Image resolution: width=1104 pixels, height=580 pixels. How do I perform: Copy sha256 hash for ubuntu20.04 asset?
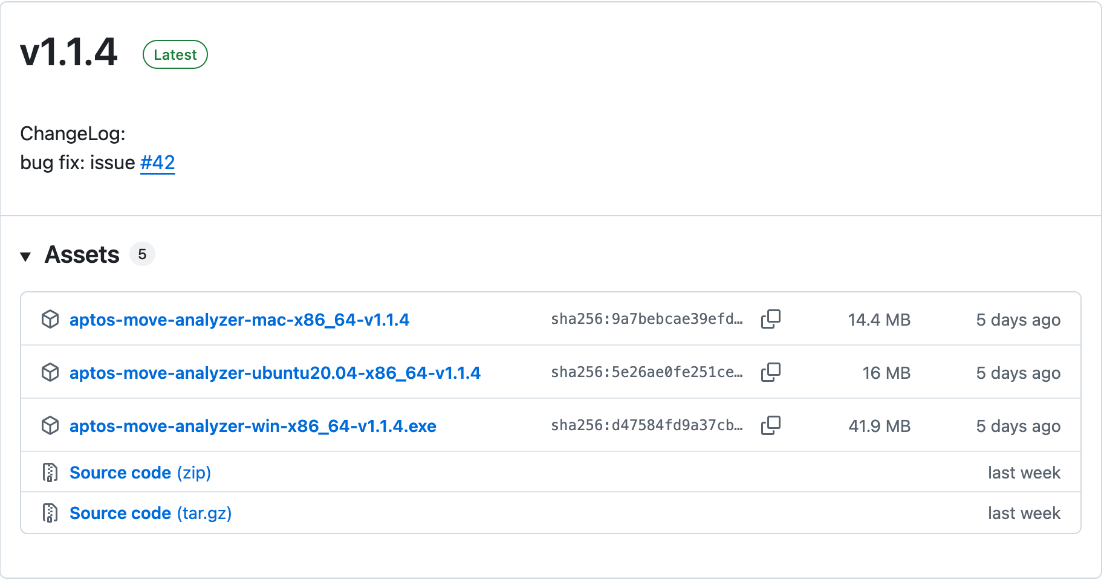[770, 372]
